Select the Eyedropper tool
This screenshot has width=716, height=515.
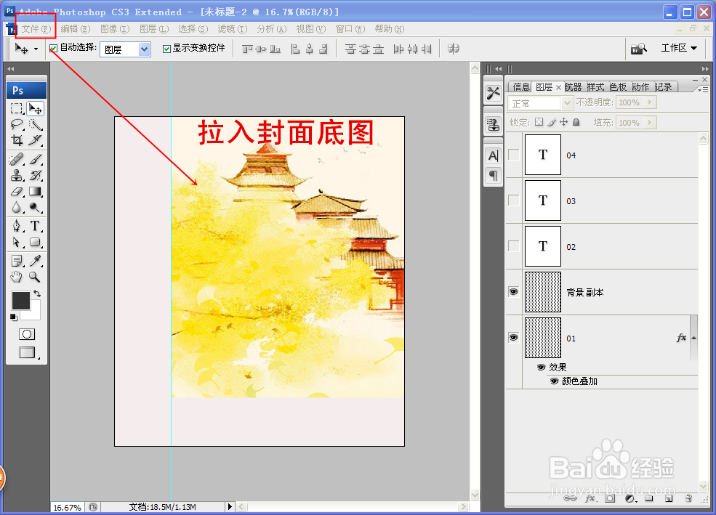pos(35,261)
